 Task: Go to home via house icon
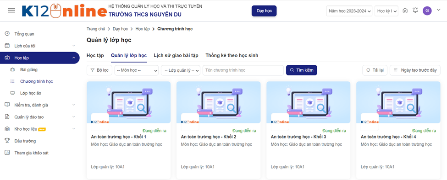tap(405, 11)
